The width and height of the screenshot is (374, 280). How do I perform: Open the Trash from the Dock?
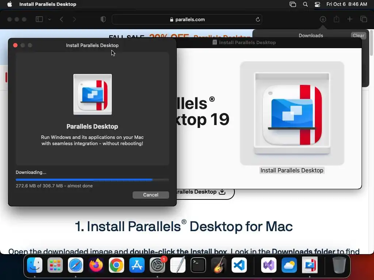tap(339, 265)
